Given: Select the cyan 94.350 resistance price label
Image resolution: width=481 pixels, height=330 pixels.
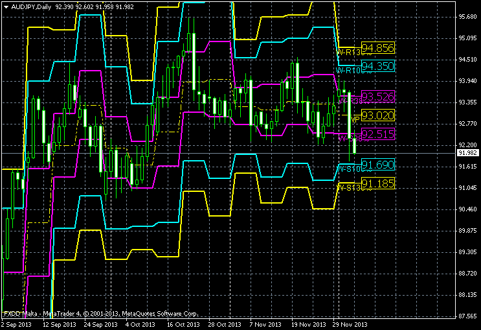Looking at the screenshot, I should pyautogui.click(x=377, y=66).
